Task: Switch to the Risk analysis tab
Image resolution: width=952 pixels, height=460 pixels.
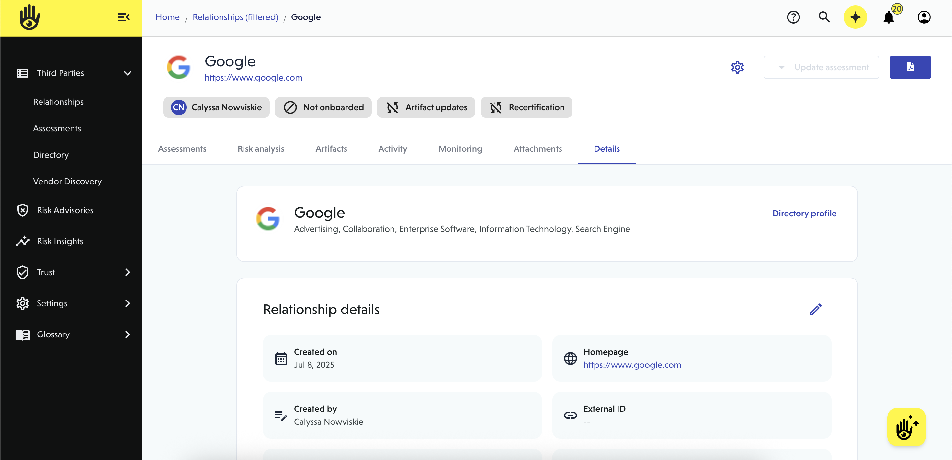Action: click(261, 149)
